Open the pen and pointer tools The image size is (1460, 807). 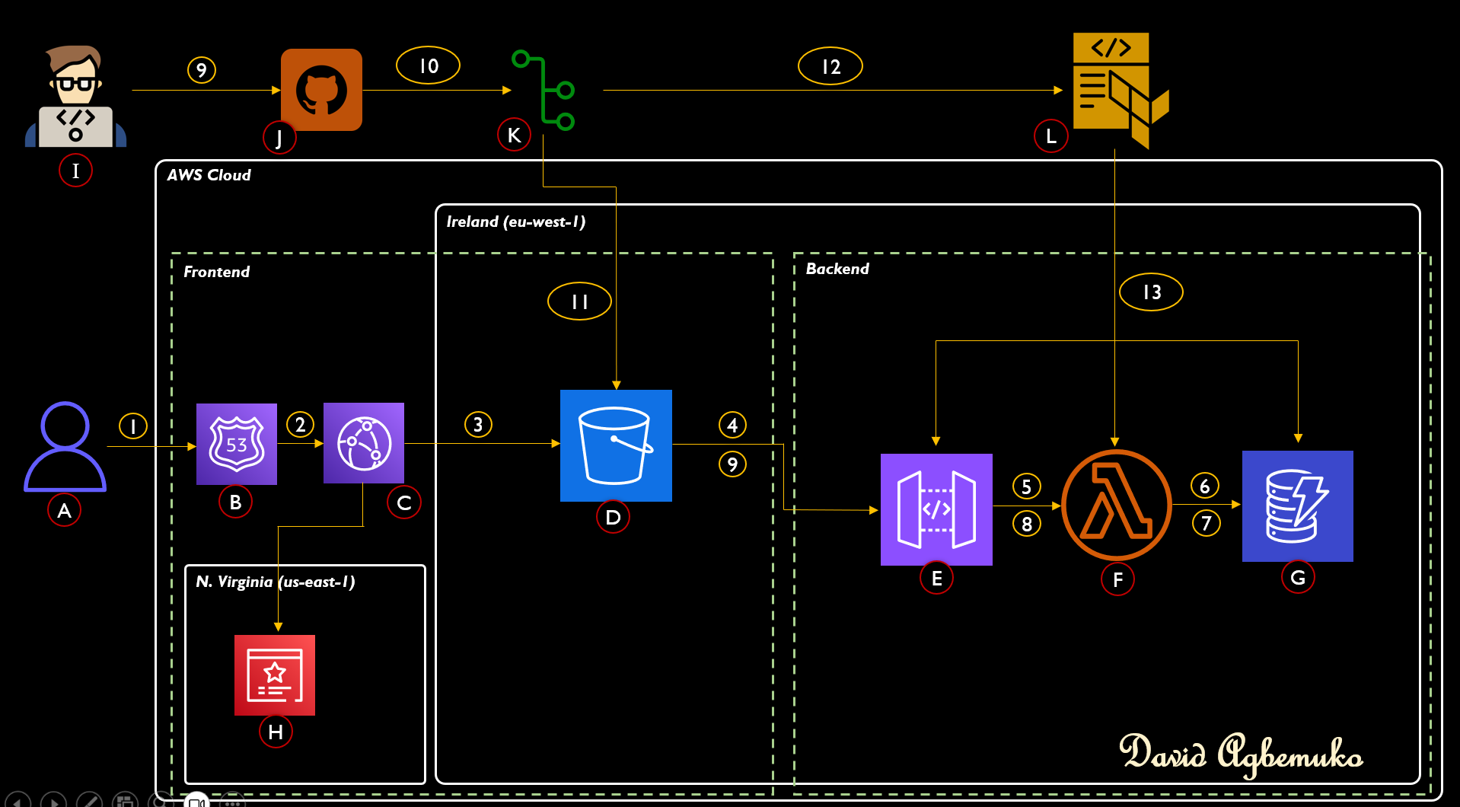tap(89, 801)
